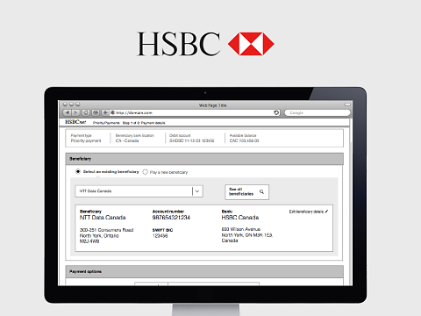The image size is (421, 316).
Task: Click the Payment options section header
Action: click(x=204, y=271)
